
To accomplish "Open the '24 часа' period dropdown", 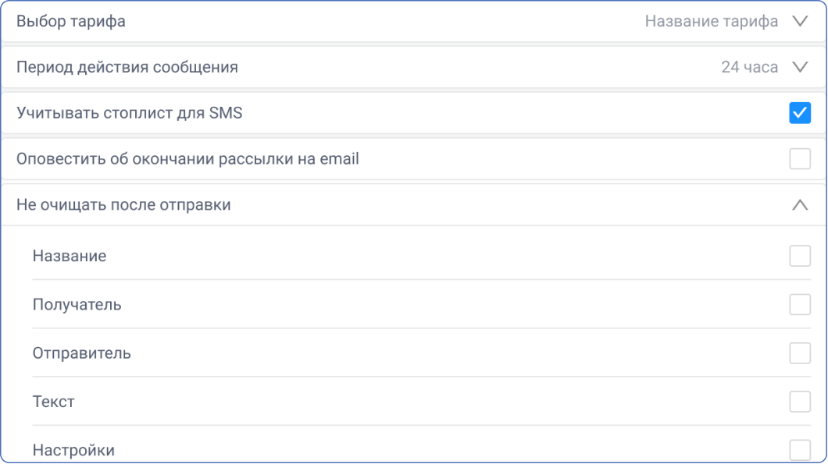I will click(749, 67).
